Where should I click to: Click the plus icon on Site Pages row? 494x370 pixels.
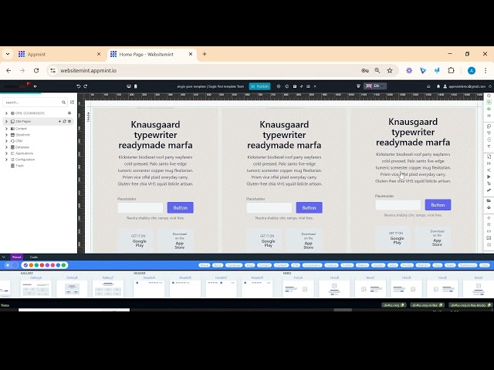click(59, 121)
